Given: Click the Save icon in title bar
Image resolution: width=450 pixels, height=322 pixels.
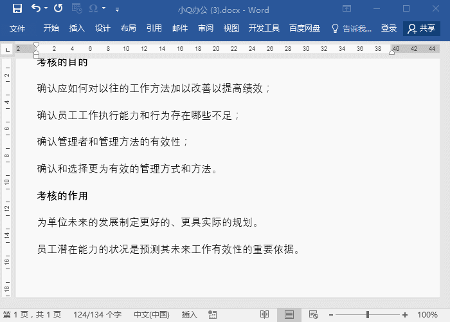Looking at the screenshot, I should pyautogui.click(x=17, y=8).
